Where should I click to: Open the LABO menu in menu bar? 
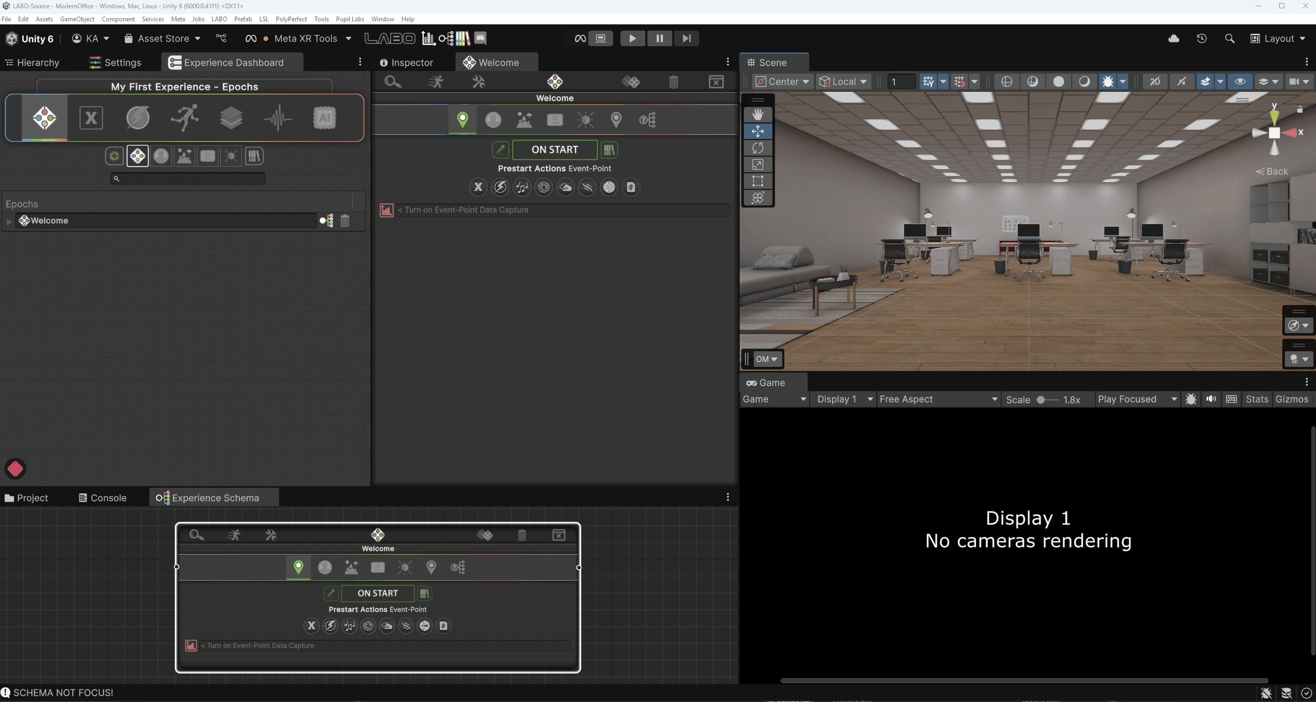click(x=219, y=19)
